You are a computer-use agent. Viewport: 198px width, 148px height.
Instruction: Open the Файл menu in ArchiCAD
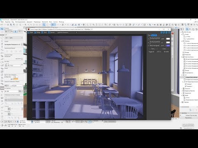2,22
